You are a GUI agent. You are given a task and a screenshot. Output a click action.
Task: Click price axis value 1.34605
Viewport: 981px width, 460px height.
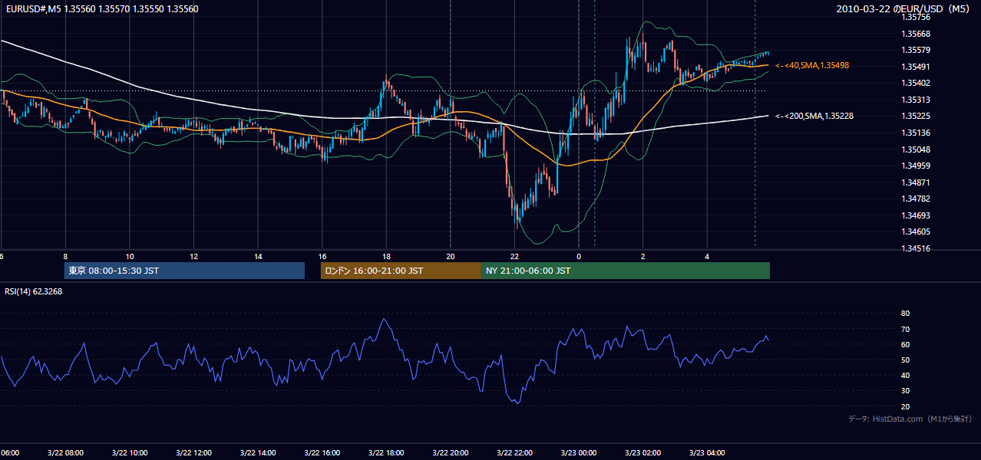pyautogui.click(x=915, y=232)
